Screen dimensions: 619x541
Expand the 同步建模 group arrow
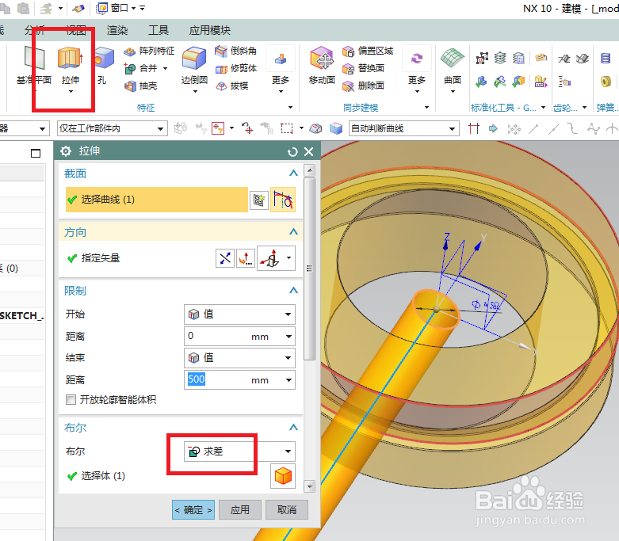[x=426, y=108]
